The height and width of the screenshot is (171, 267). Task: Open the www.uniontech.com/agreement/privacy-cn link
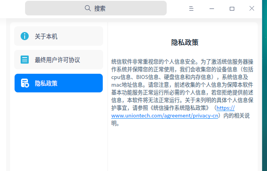(x=165, y=116)
